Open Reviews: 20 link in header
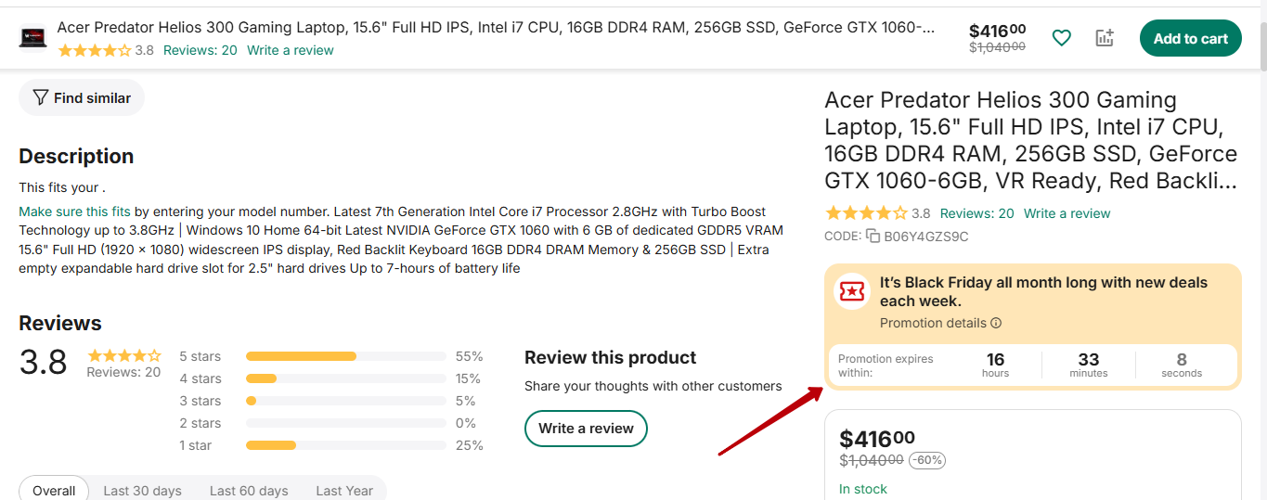Screen dimensions: 1267x500 pos(200,50)
